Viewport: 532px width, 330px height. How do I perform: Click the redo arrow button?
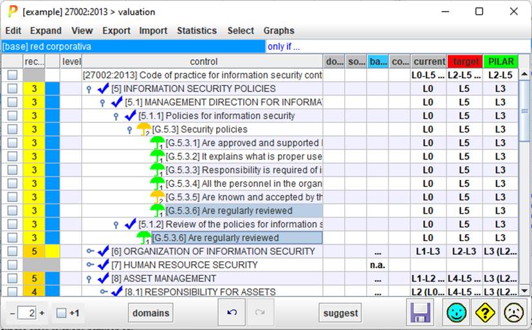coord(261,313)
